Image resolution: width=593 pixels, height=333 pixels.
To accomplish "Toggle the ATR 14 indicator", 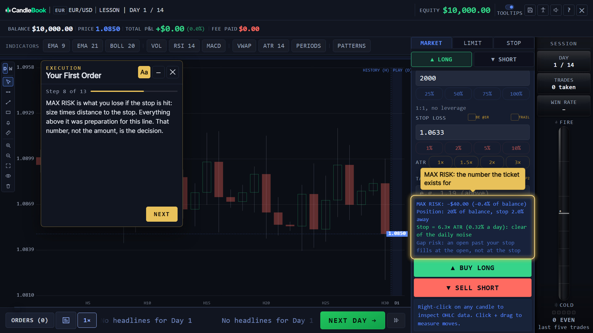I will click(274, 46).
